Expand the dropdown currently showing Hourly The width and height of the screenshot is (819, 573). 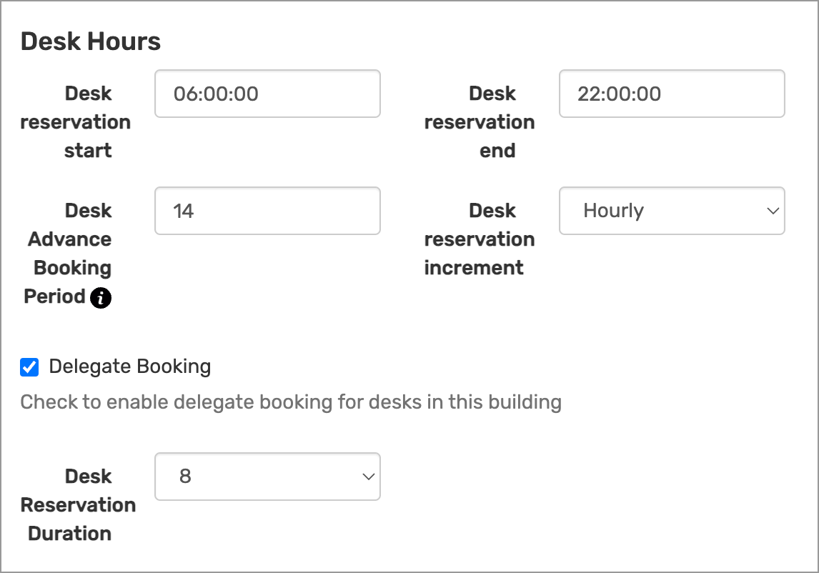[672, 211]
